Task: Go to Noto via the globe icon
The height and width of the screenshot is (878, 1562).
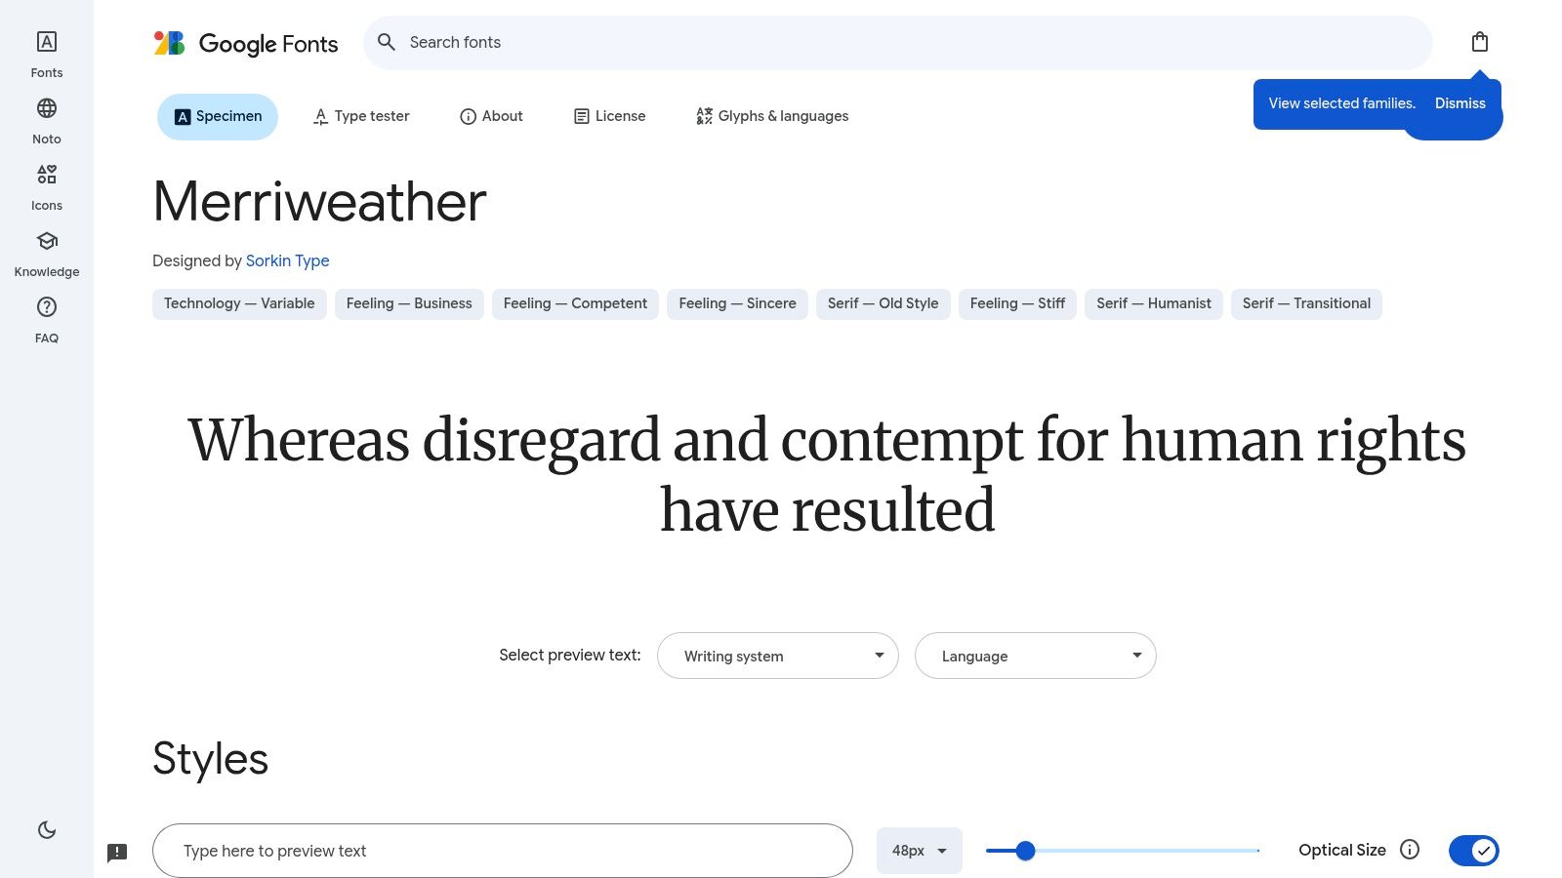Action: (47, 121)
